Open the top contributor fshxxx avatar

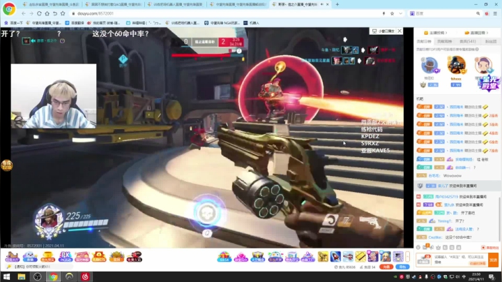click(456, 65)
